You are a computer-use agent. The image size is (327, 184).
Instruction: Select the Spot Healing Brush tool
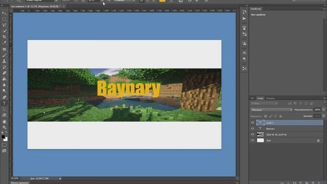pyautogui.click(x=4, y=50)
